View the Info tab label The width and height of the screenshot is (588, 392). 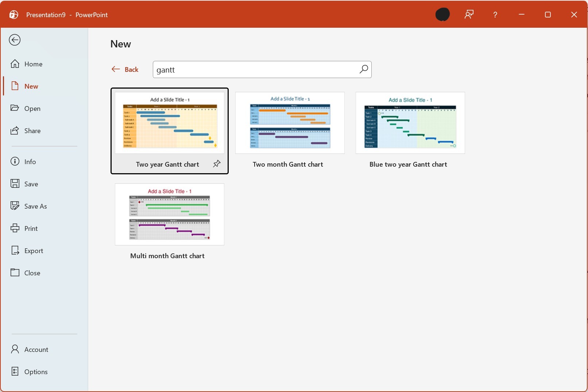coord(30,162)
